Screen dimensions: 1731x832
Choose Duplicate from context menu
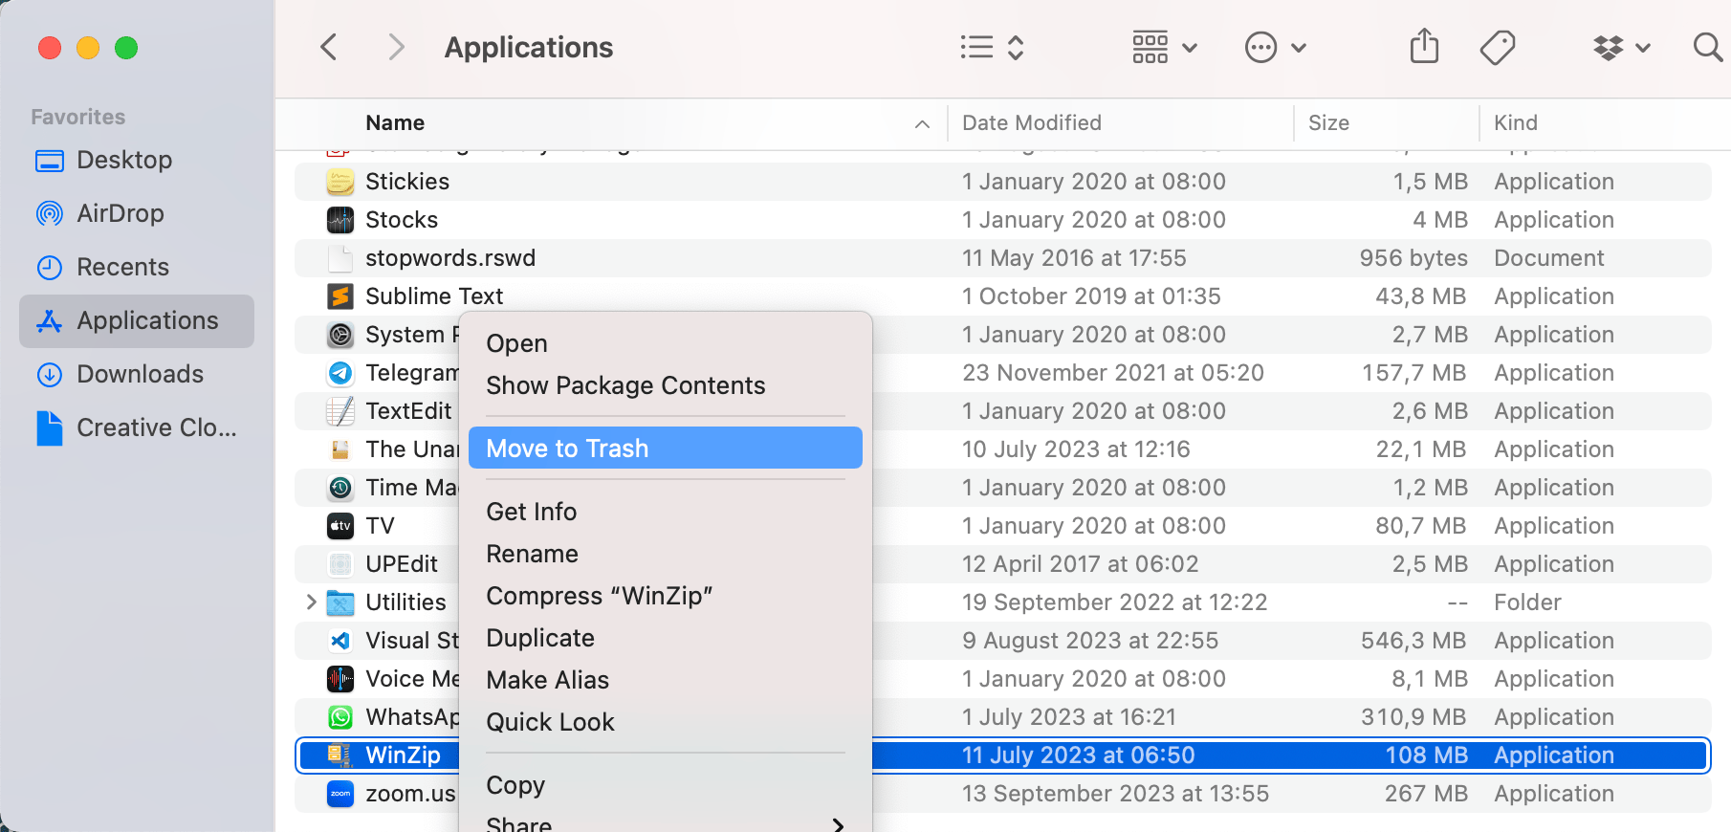[666, 638]
